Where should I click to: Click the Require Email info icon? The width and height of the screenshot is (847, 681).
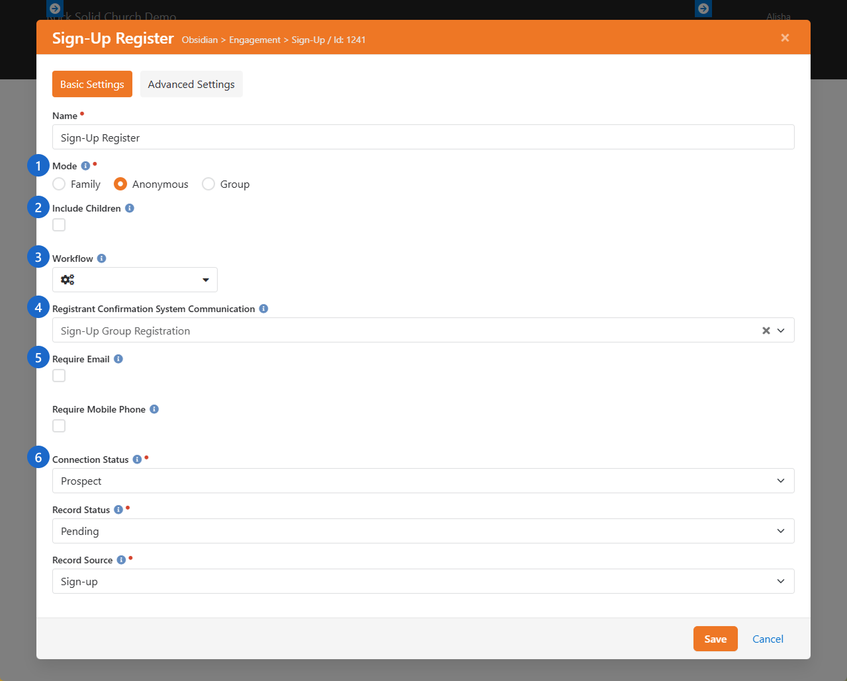point(118,359)
